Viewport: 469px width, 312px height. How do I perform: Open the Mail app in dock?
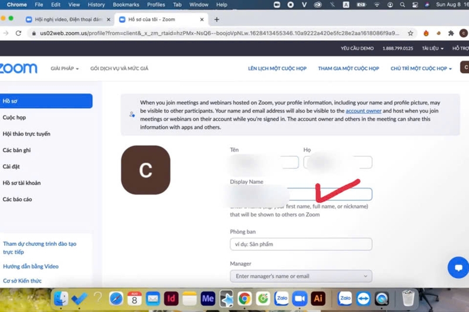[153, 299]
